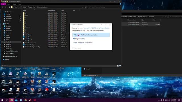Open address bar history dropdown in Voicemod Desktop window
The image size is (182, 102).
click(82, 7)
